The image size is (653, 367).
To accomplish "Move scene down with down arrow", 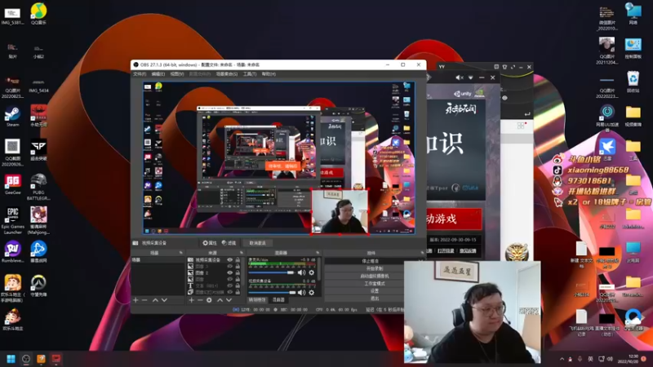I will [165, 300].
